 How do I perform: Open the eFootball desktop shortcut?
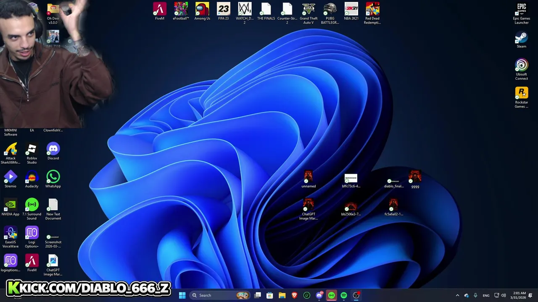[x=181, y=12]
